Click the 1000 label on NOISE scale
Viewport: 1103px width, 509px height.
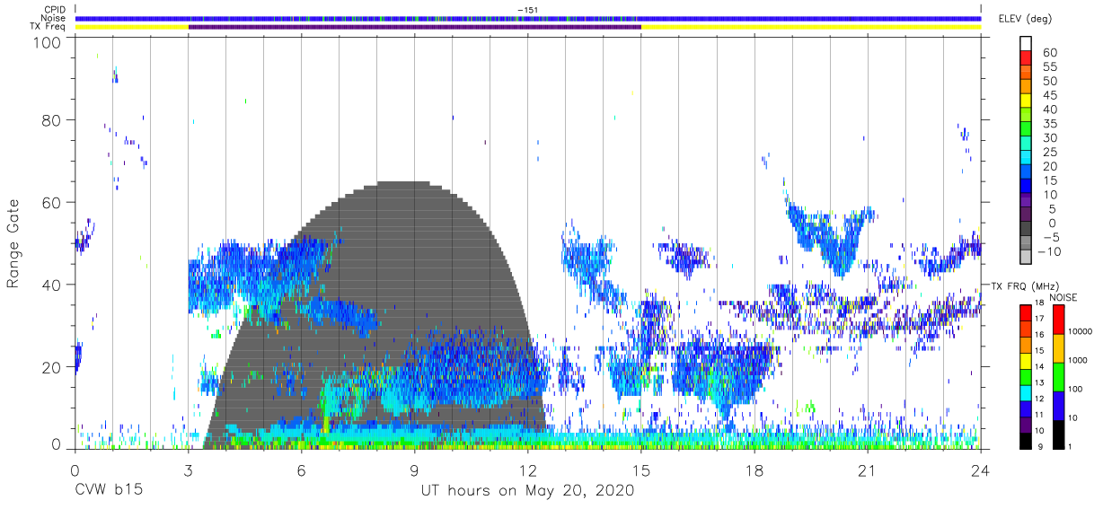click(x=1078, y=360)
